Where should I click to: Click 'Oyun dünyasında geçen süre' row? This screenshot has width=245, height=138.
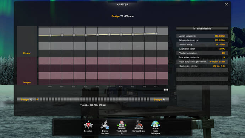click(202, 62)
